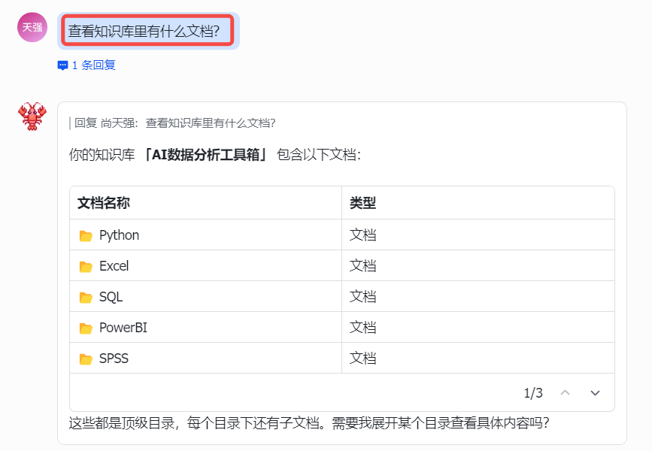Click the PowerBI folder icon
The image size is (652, 451).
86,328
